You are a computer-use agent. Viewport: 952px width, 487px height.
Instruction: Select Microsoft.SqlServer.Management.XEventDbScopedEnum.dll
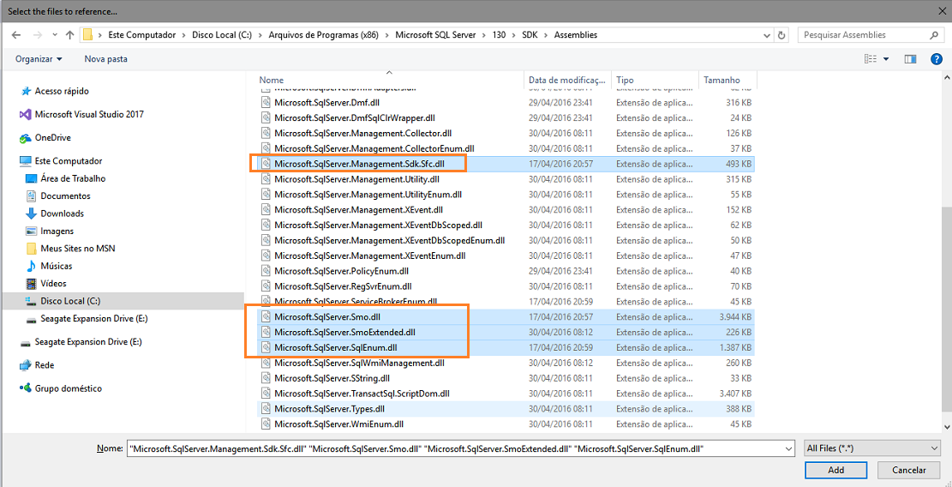(x=390, y=240)
